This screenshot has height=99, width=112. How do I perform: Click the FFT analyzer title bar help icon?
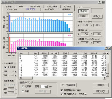(x=100, y=2)
